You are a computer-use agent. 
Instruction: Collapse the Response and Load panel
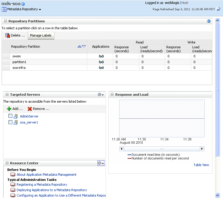(112, 95)
